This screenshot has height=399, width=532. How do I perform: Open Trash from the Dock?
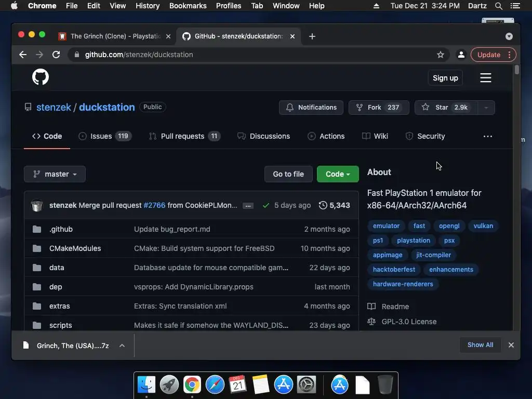(385, 384)
